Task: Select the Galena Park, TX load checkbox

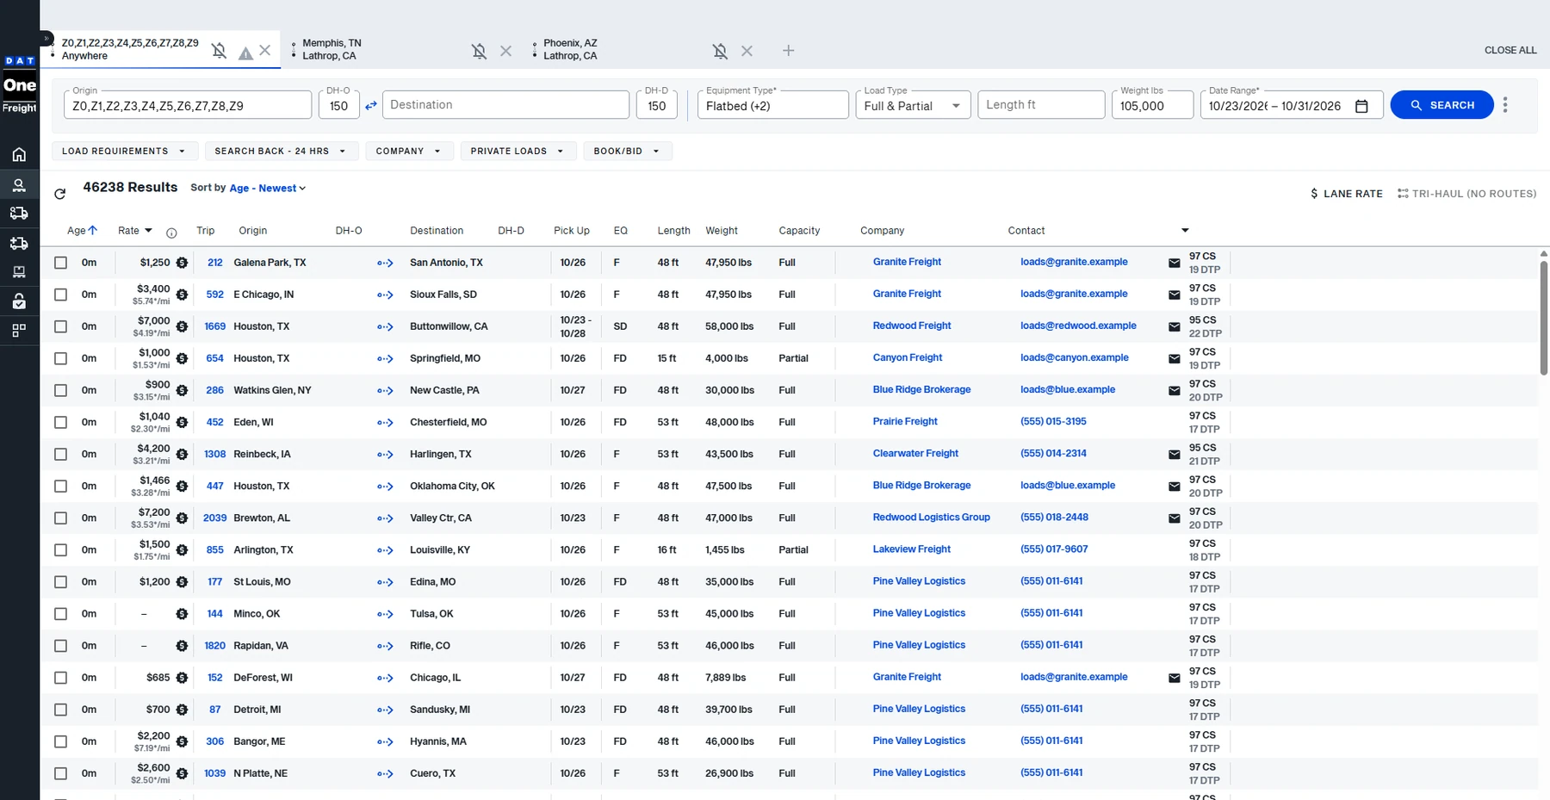Action: click(60, 263)
